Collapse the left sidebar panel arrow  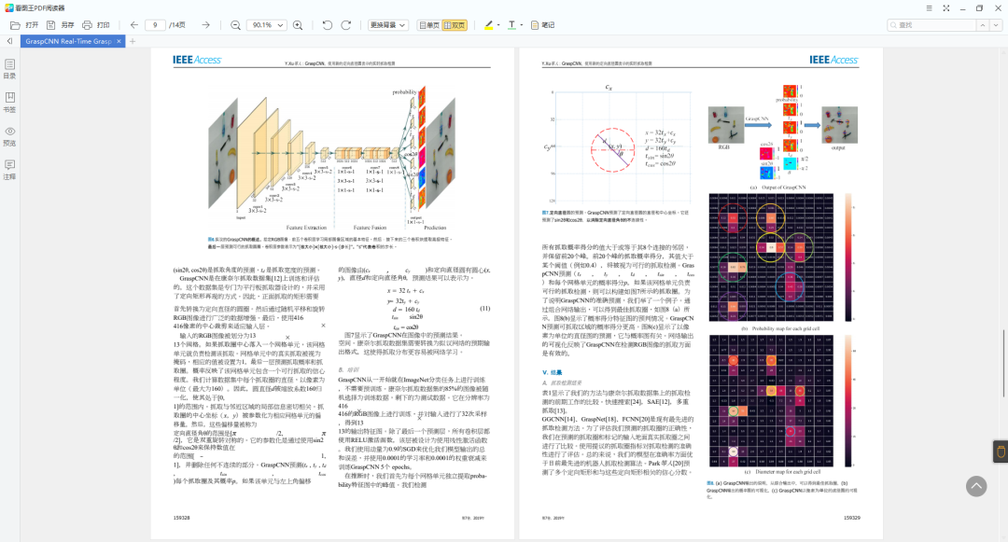click(9, 42)
